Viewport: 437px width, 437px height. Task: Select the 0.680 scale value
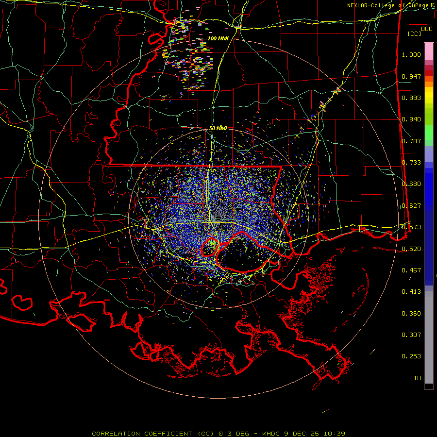[x=411, y=184]
